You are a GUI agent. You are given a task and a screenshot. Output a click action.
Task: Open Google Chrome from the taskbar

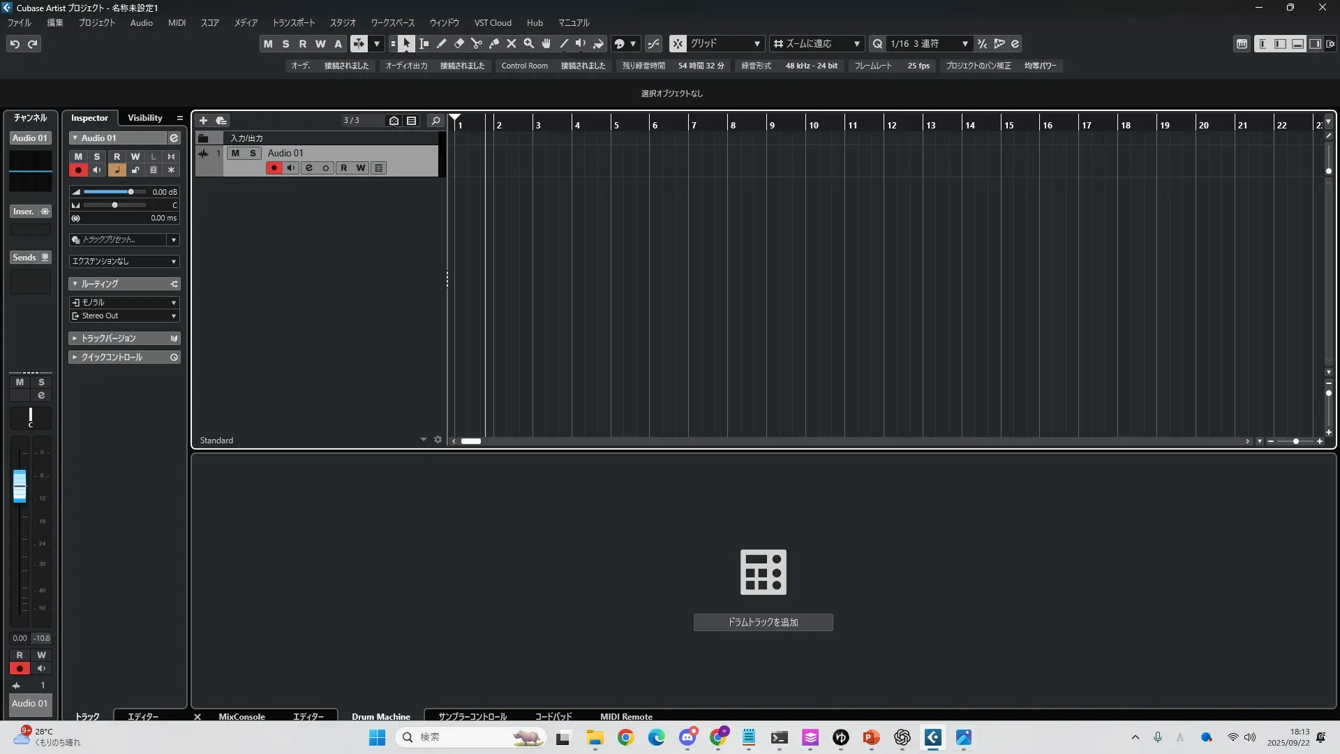click(x=625, y=737)
